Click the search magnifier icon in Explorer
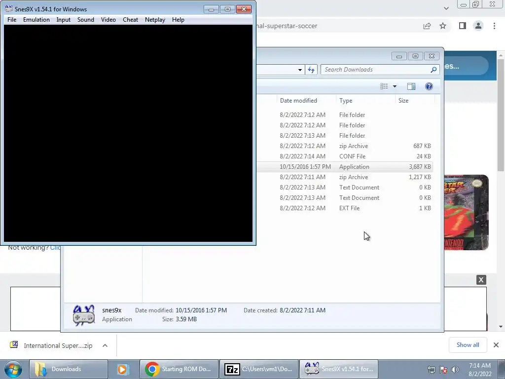Screen dimensions: 505x379 [x=433, y=70]
